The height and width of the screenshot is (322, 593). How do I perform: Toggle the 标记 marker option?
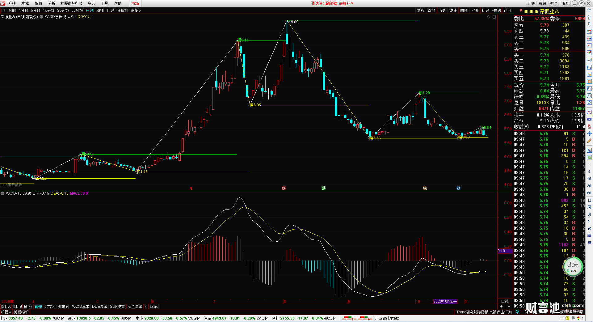485,11
